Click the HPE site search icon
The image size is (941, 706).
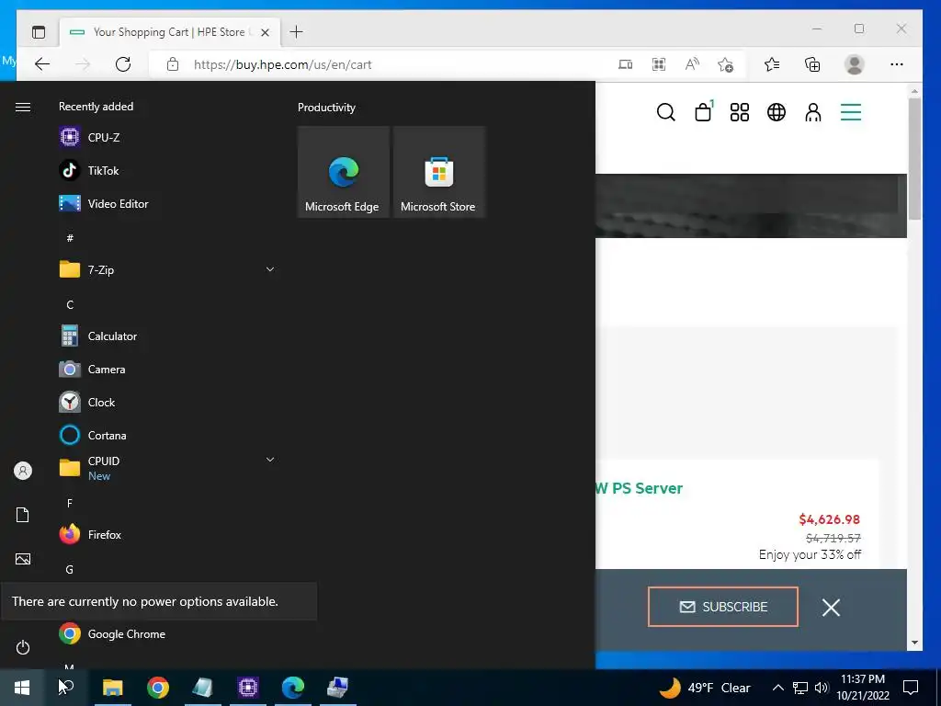pyautogui.click(x=665, y=112)
